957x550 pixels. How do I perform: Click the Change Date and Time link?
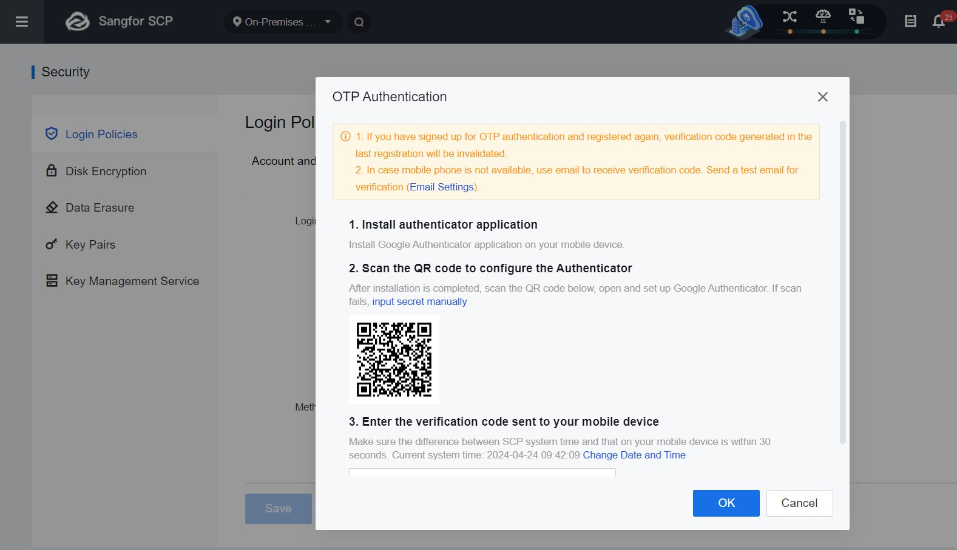[x=634, y=455]
